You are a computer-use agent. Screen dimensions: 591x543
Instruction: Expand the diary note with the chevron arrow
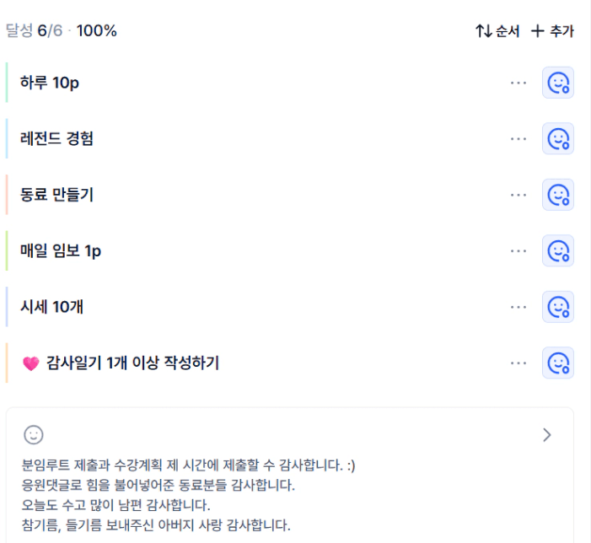tap(547, 435)
